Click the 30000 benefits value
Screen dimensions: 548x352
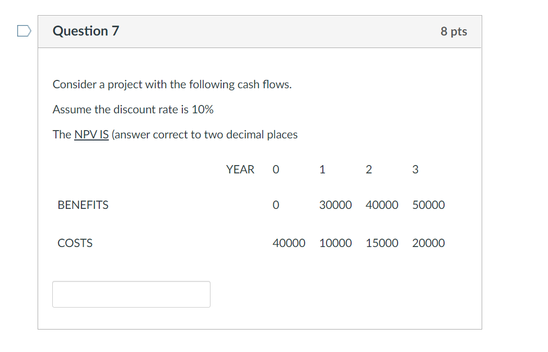click(335, 205)
